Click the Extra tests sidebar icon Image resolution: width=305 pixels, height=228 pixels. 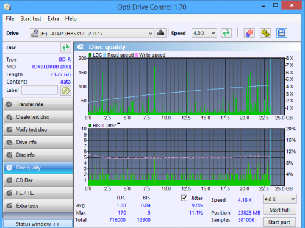9,206
